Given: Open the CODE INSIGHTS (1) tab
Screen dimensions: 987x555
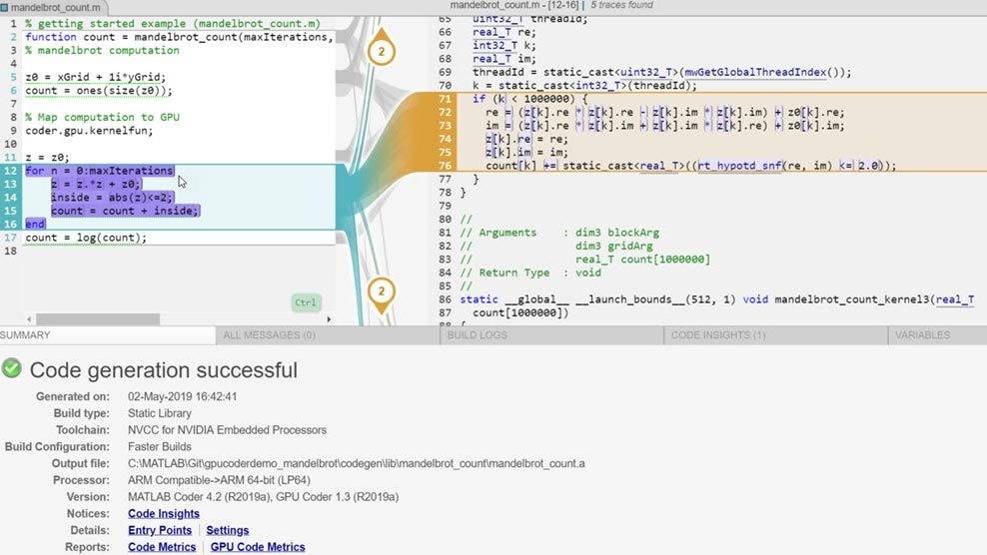Looking at the screenshot, I should (717, 335).
